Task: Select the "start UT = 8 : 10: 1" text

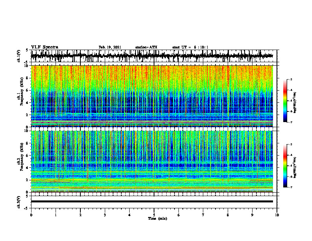Action: pos(190,47)
